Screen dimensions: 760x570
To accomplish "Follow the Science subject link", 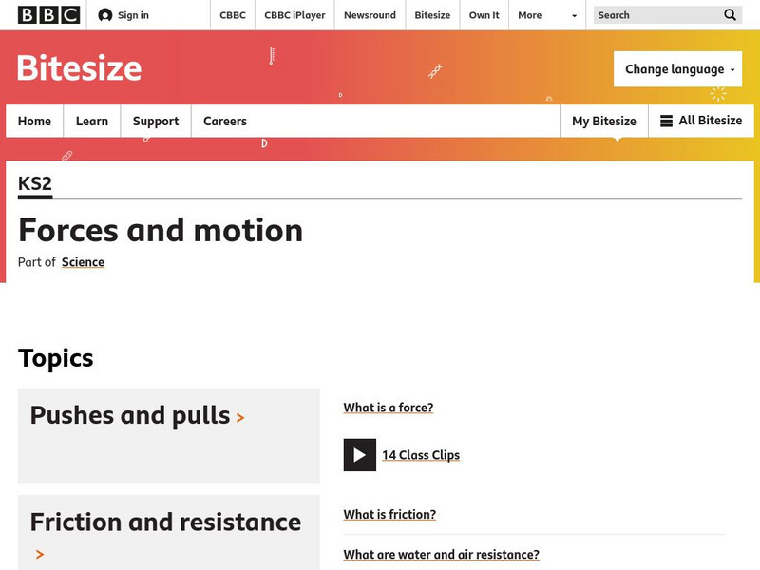I will [83, 262].
